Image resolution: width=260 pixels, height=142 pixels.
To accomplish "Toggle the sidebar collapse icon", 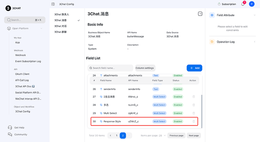I will (x=53, y=4).
